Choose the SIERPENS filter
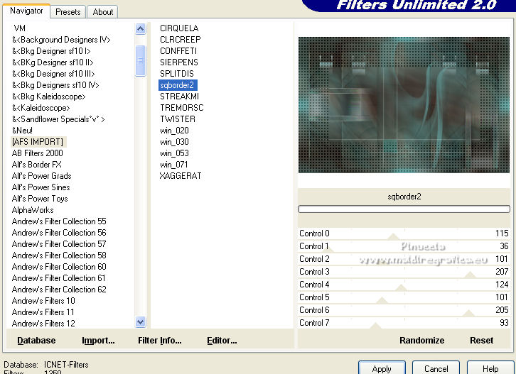Screen dimensions: 516x374 (x=178, y=62)
